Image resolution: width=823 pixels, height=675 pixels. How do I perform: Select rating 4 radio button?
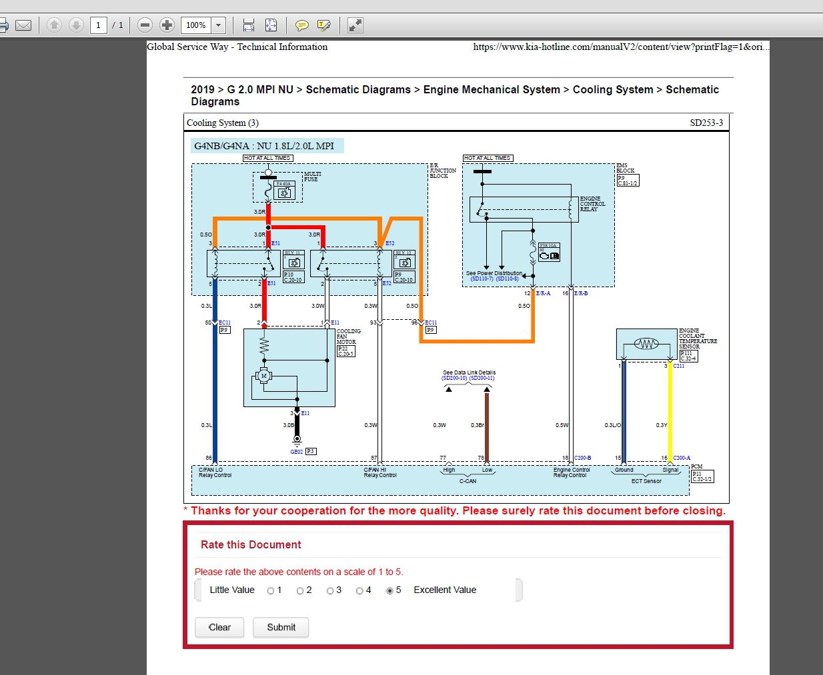point(359,591)
